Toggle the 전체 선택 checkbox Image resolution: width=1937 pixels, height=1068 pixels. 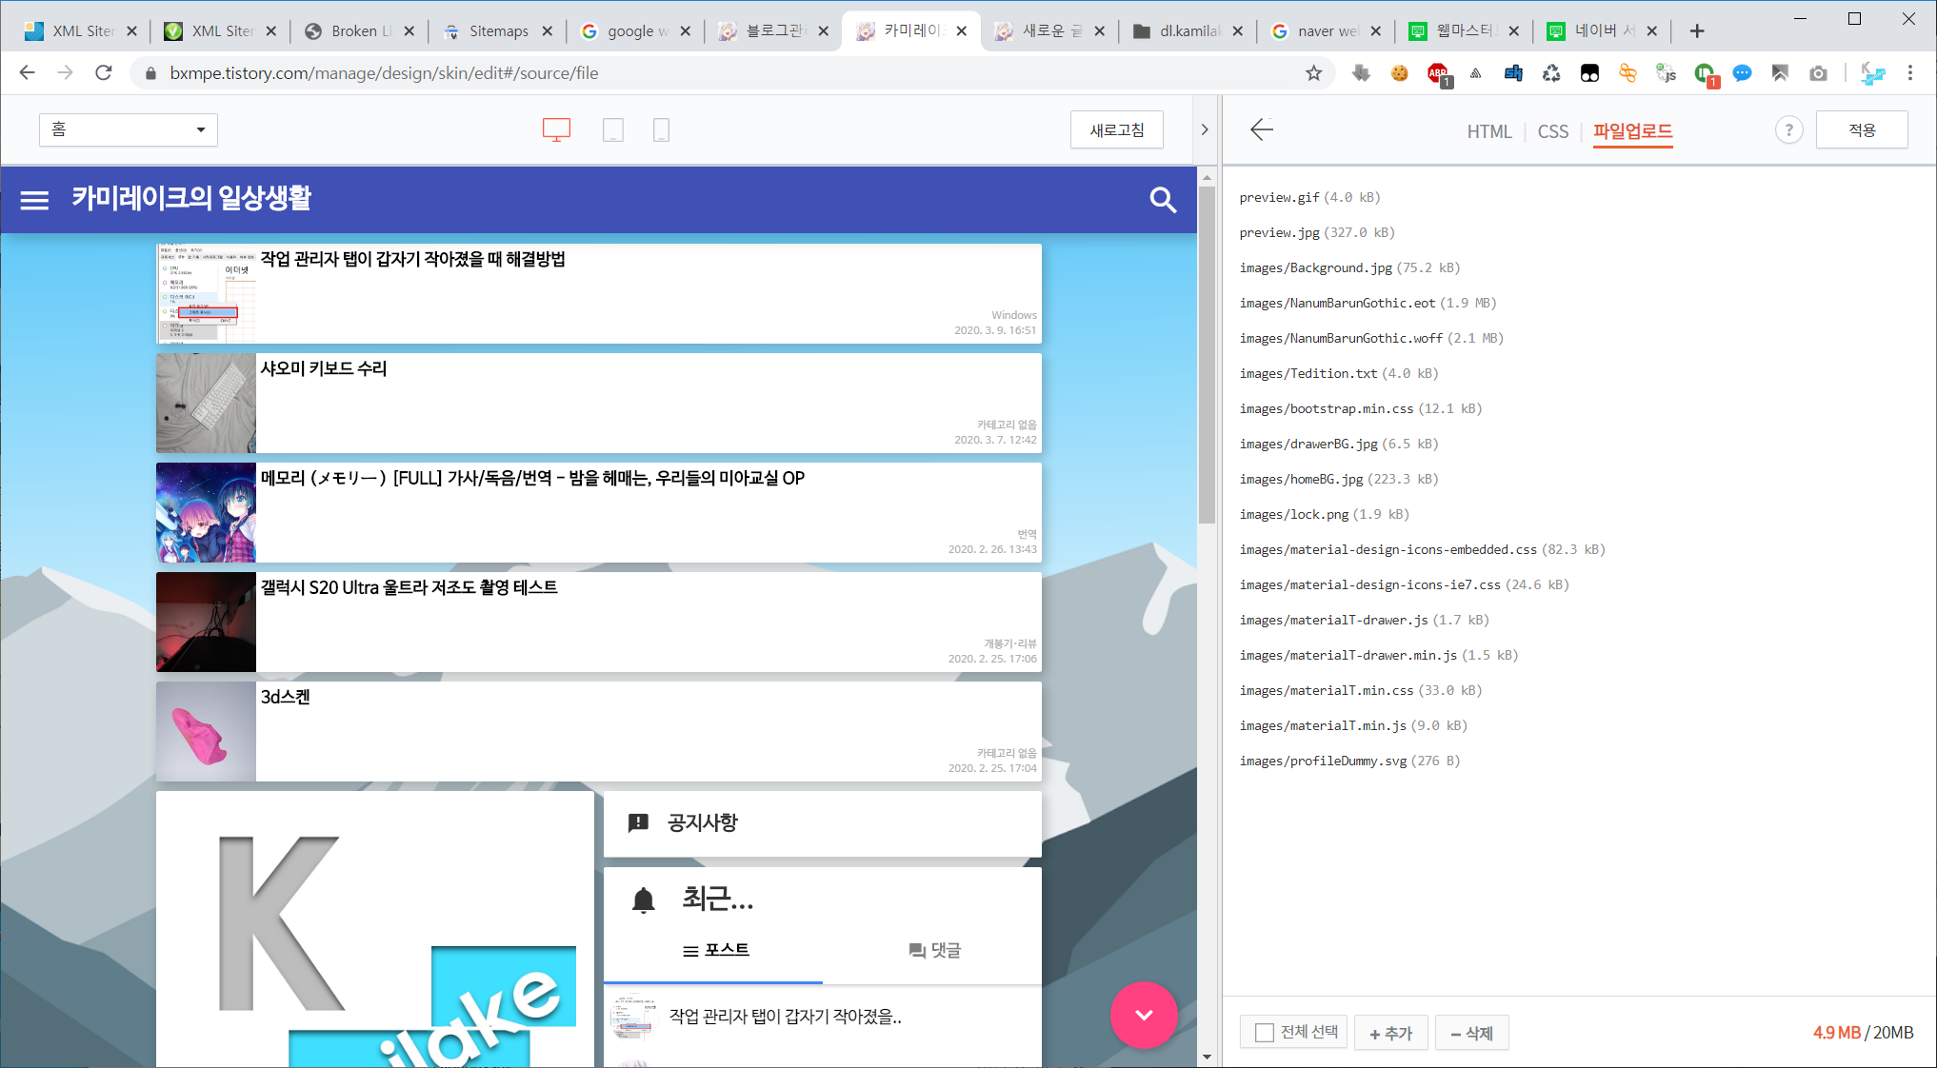[1265, 1033]
